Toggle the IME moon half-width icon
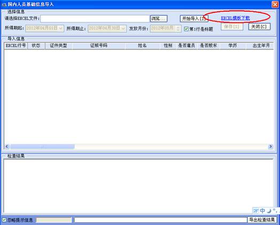This screenshot has width=280, height=225. pyautogui.click(x=269, y=211)
